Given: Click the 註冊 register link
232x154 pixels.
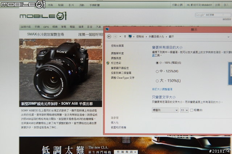Looking at the screenshot, I should click(x=217, y=5).
